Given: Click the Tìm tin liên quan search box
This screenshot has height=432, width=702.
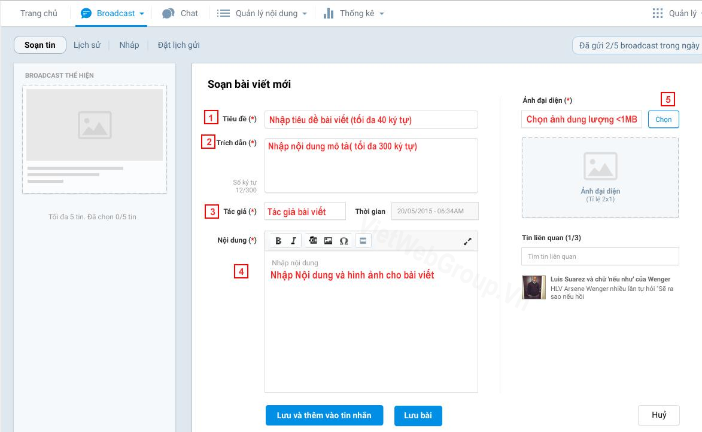Looking at the screenshot, I should coord(600,256).
